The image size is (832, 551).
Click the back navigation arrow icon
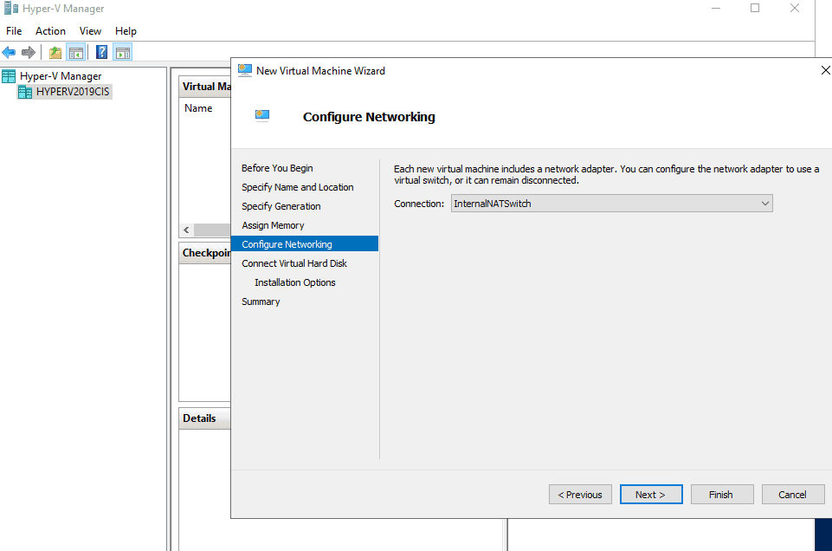pyautogui.click(x=9, y=51)
